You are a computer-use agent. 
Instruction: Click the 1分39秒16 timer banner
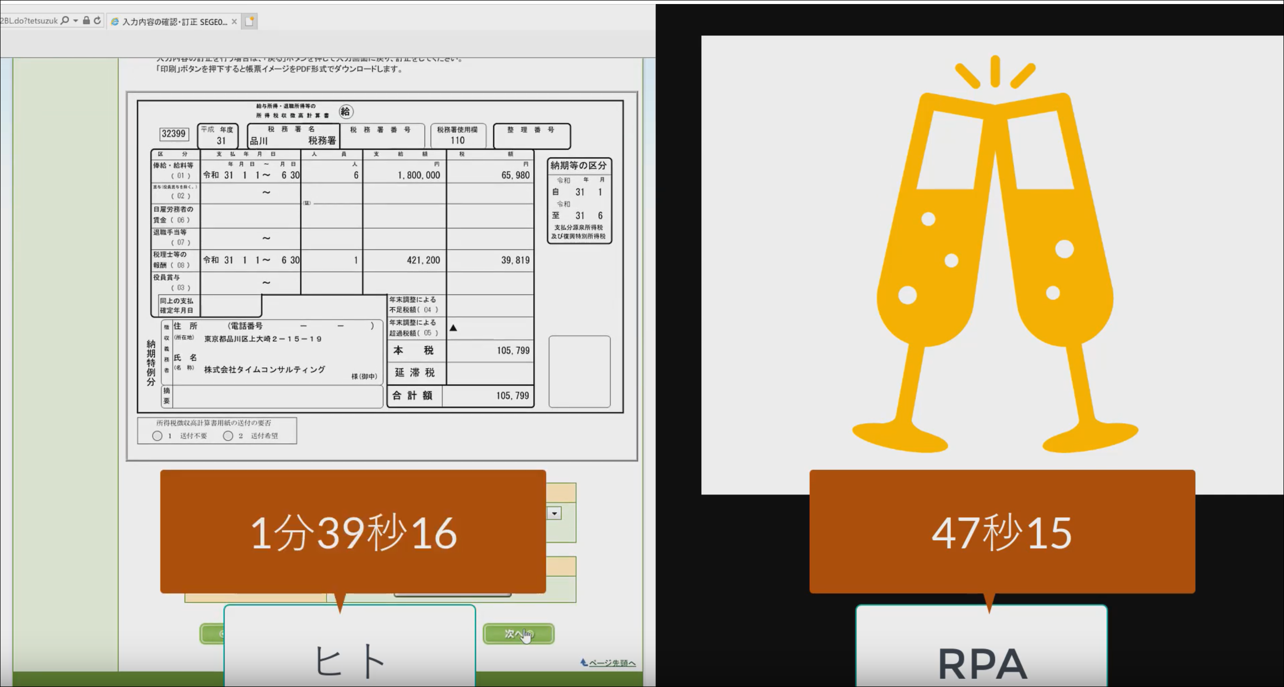pyautogui.click(x=353, y=532)
